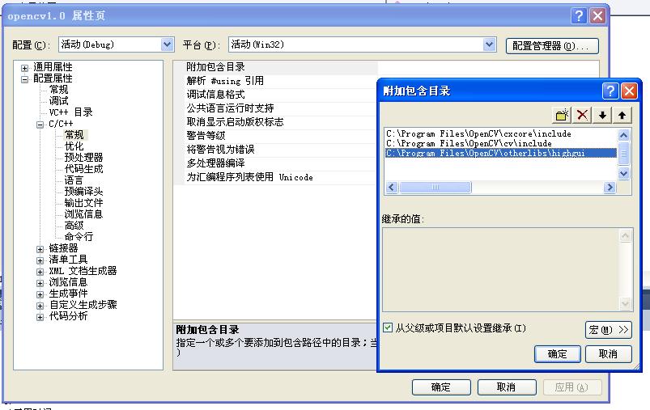Select 优化 tree item
The image size is (650, 410).
(74, 146)
